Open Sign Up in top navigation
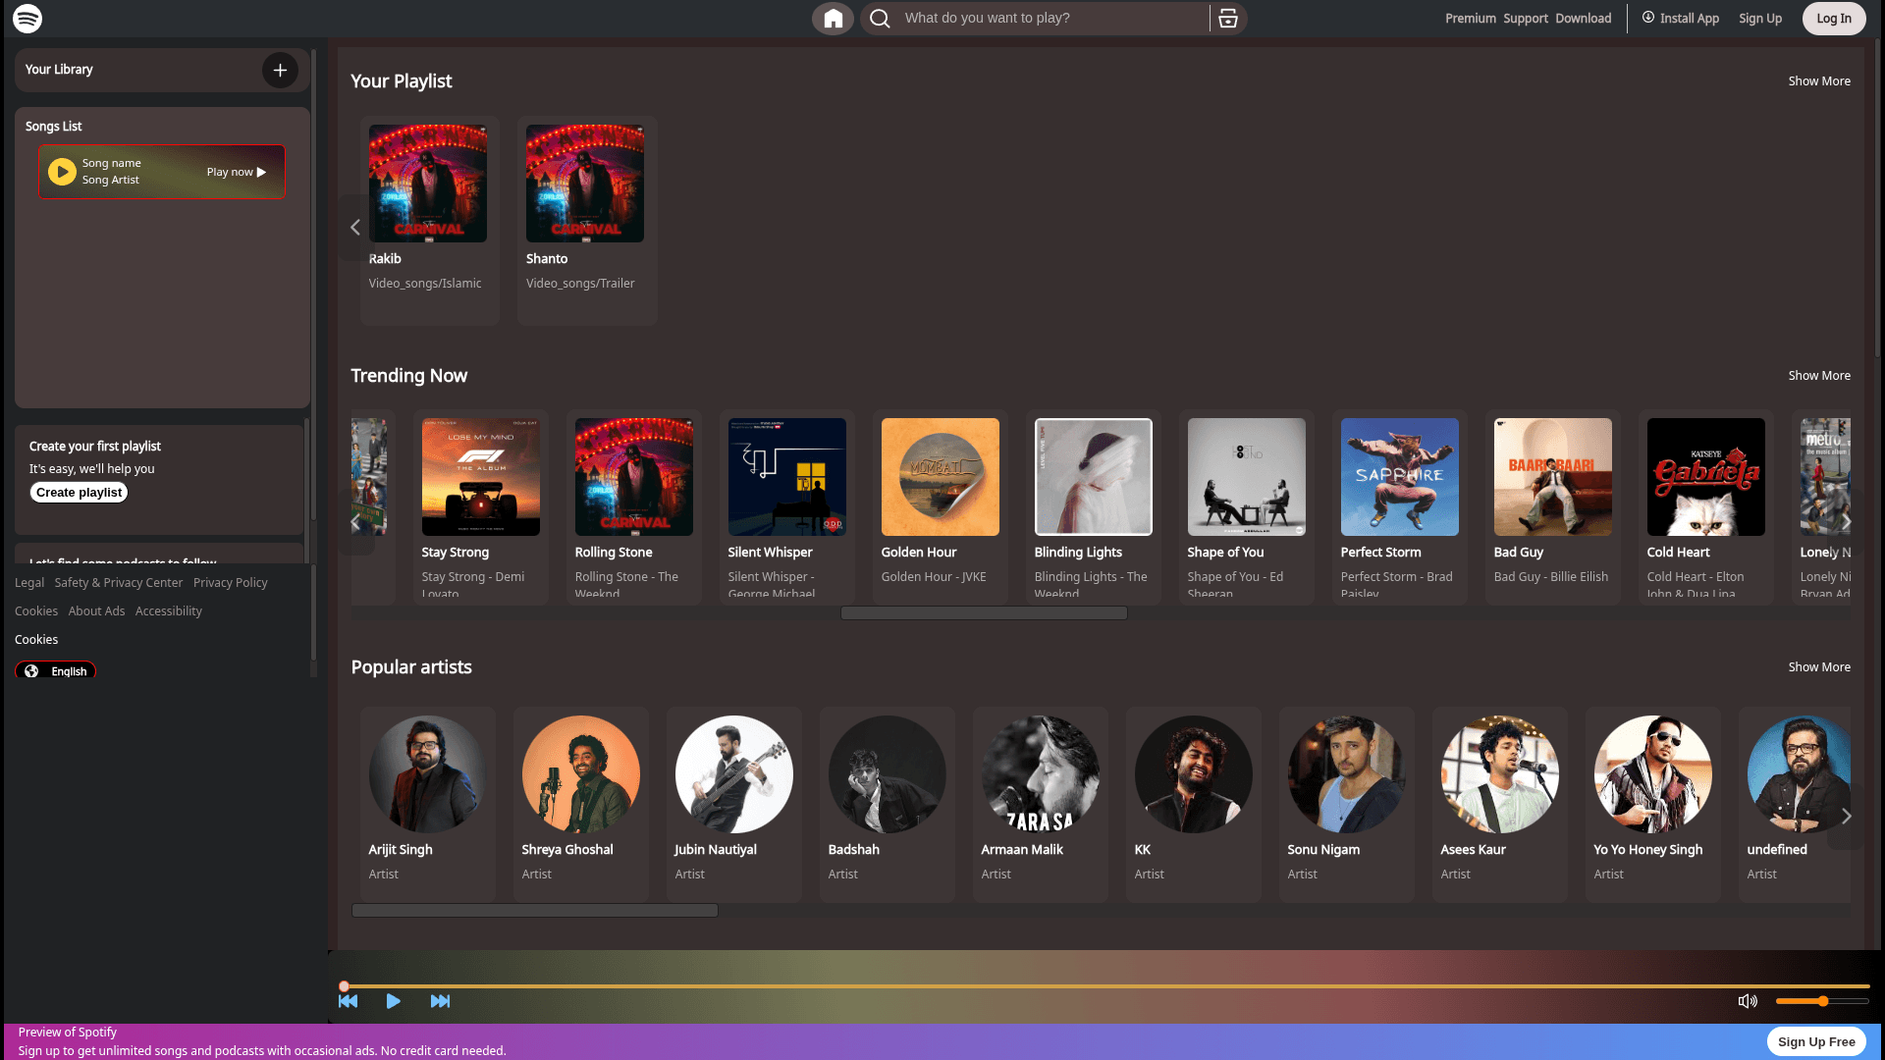Image resolution: width=1885 pixels, height=1060 pixels. coord(1760,19)
